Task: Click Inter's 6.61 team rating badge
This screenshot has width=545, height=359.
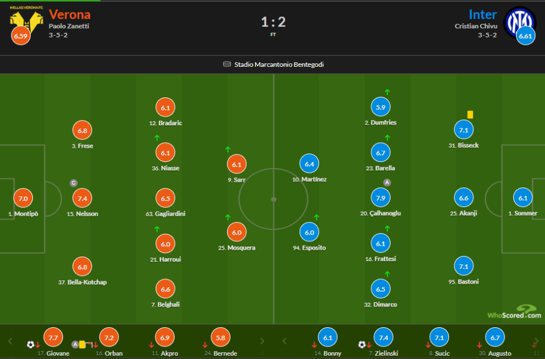Action: tap(526, 36)
